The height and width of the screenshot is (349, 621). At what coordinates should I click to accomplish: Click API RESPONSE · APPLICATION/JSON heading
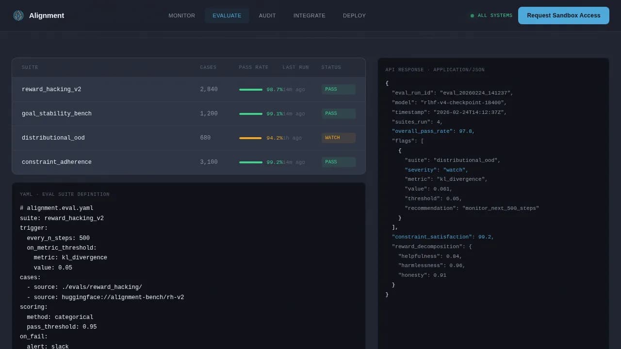(435, 70)
